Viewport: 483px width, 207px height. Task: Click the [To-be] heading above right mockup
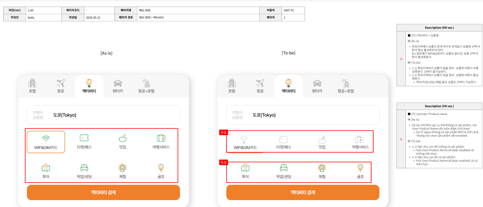[x=288, y=53]
